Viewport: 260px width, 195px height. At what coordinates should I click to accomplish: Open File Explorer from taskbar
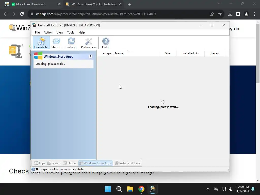click(x=130, y=189)
